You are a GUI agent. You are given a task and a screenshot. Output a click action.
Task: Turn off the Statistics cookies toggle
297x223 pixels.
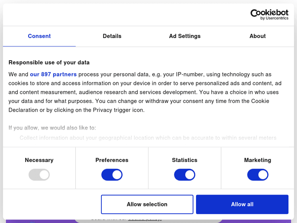(x=185, y=175)
